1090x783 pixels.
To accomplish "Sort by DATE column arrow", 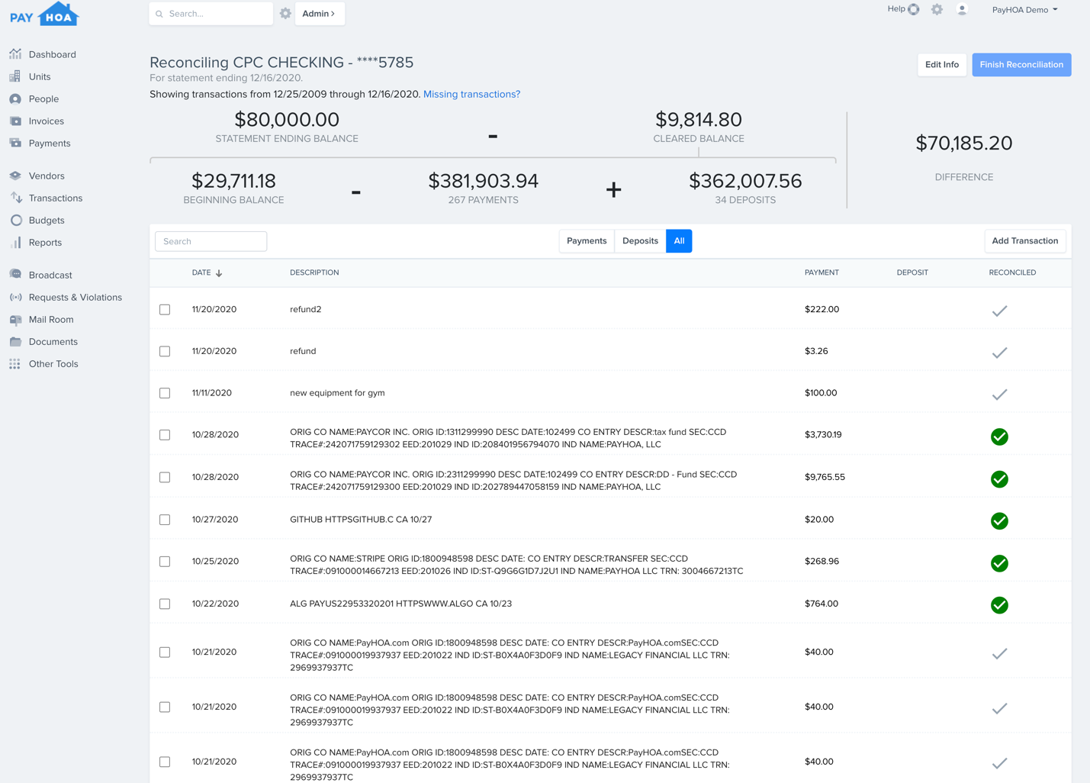I will 219,273.
